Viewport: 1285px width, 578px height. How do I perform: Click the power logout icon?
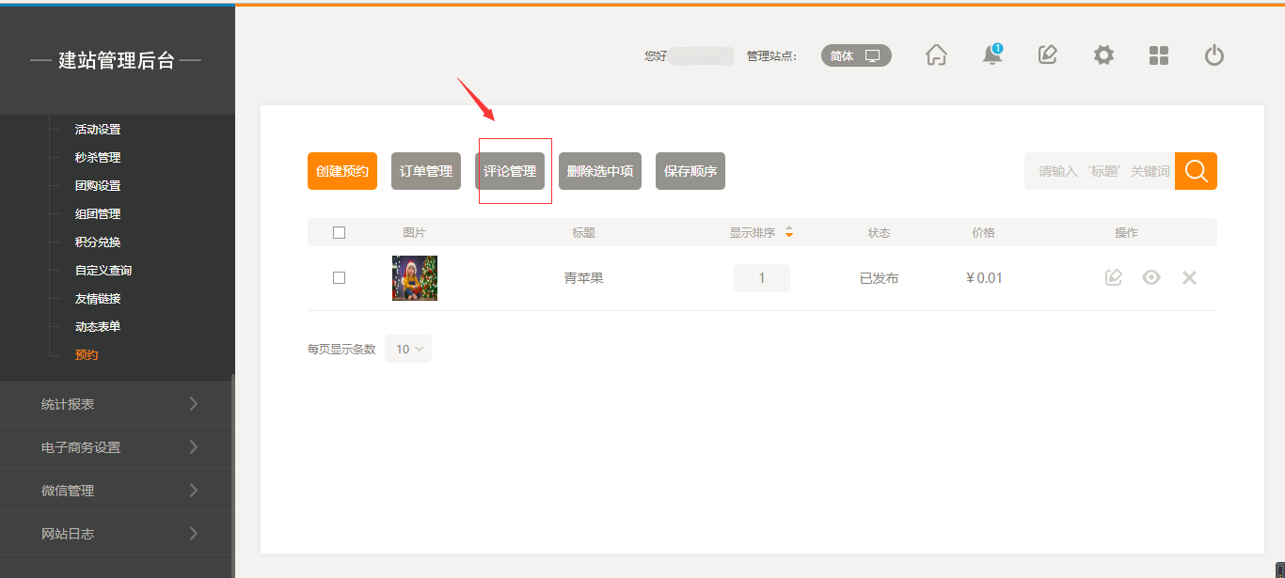[x=1214, y=55]
